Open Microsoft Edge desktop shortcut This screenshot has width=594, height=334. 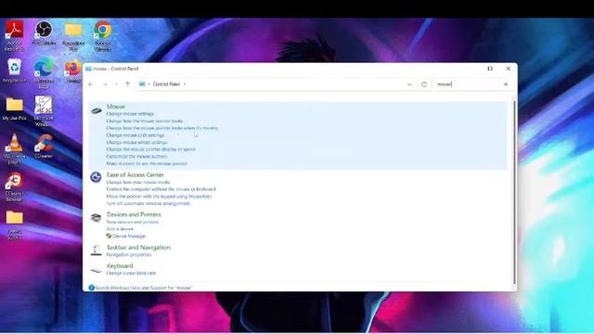click(x=44, y=74)
